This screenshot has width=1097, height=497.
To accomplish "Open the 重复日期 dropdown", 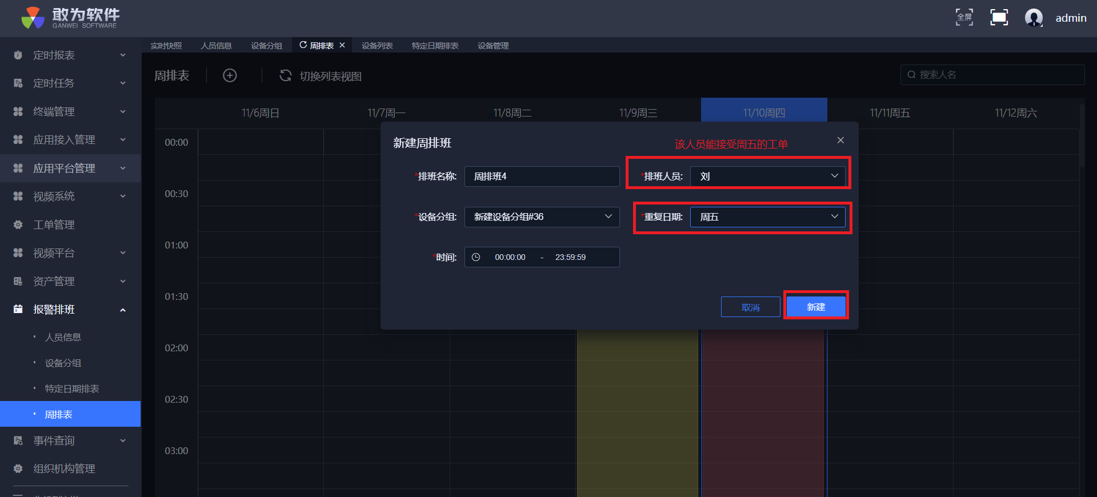I will tap(767, 217).
